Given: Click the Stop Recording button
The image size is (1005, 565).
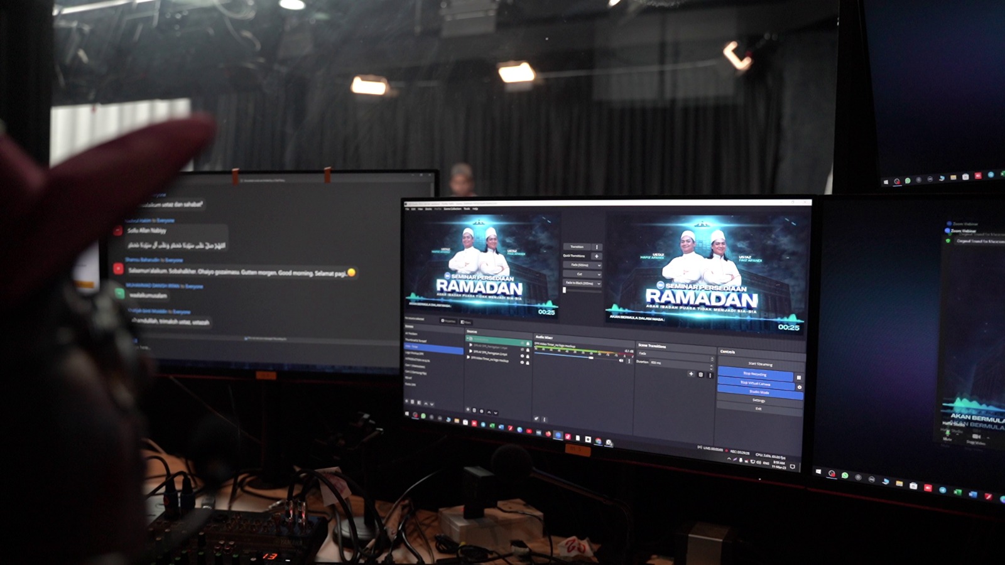Looking at the screenshot, I should pos(754,374).
